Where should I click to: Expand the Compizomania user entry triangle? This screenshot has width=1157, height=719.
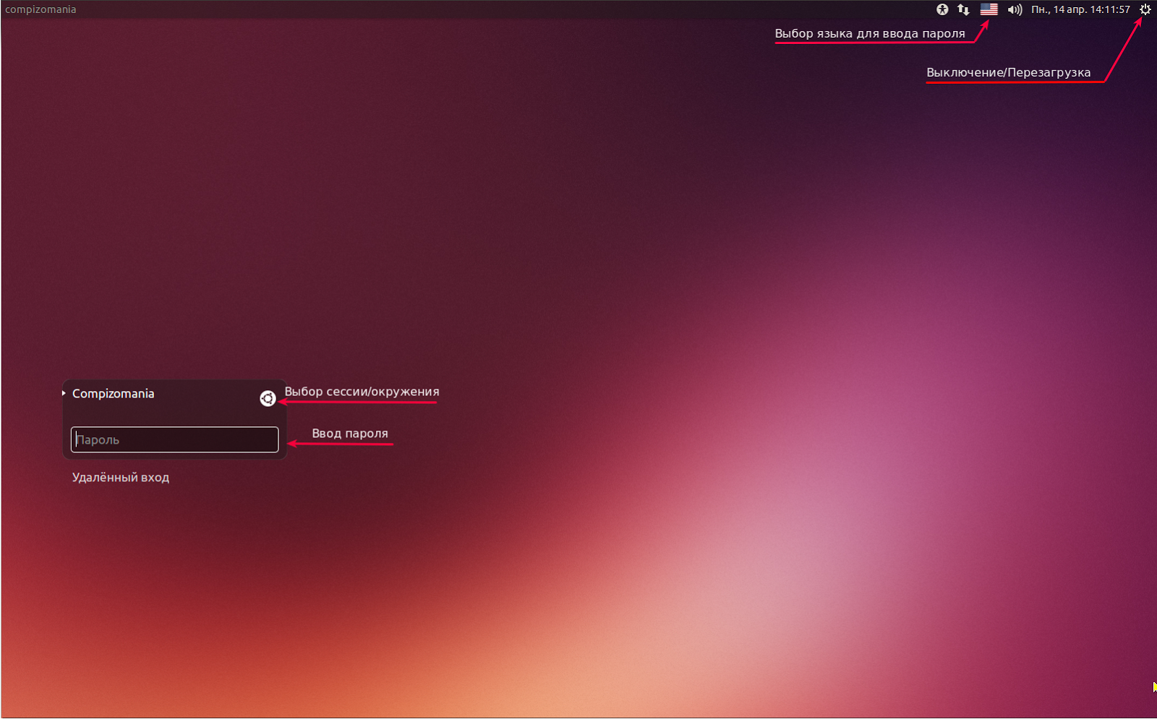point(62,393)
